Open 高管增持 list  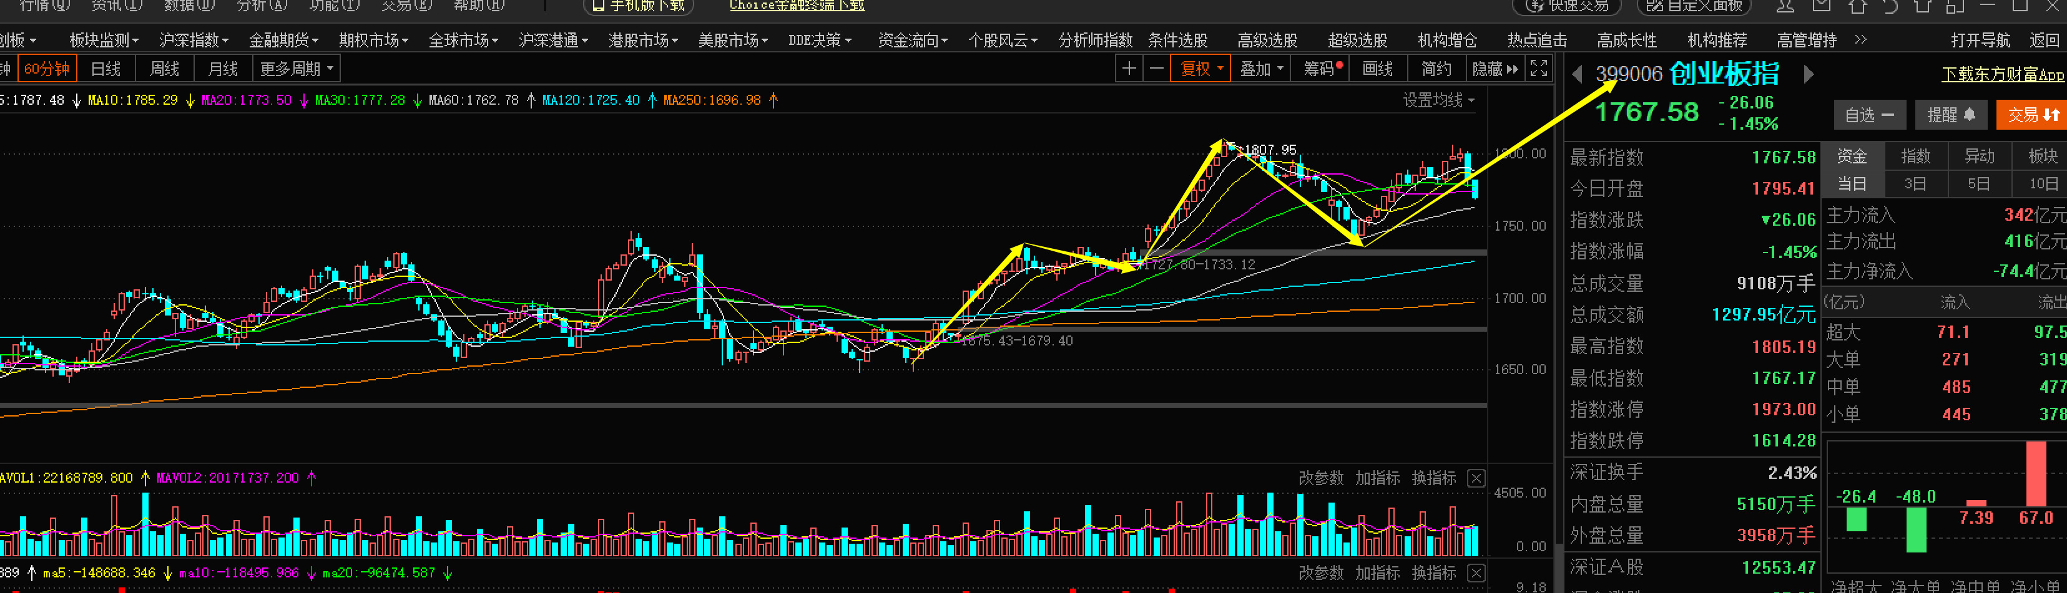(1806, 40)
